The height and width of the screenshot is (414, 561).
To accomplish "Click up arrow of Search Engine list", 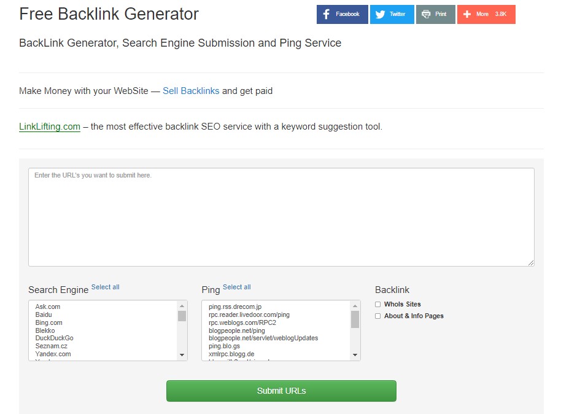I will pyautogui.click(x=182, y=306).
